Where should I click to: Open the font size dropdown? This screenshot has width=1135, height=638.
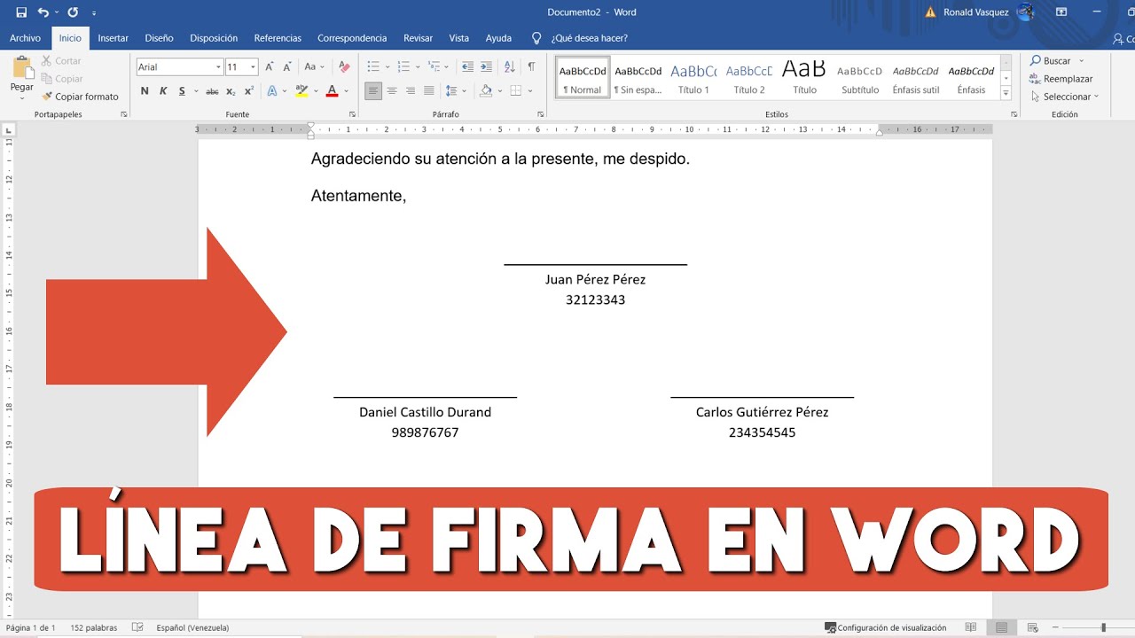(253, 67)
